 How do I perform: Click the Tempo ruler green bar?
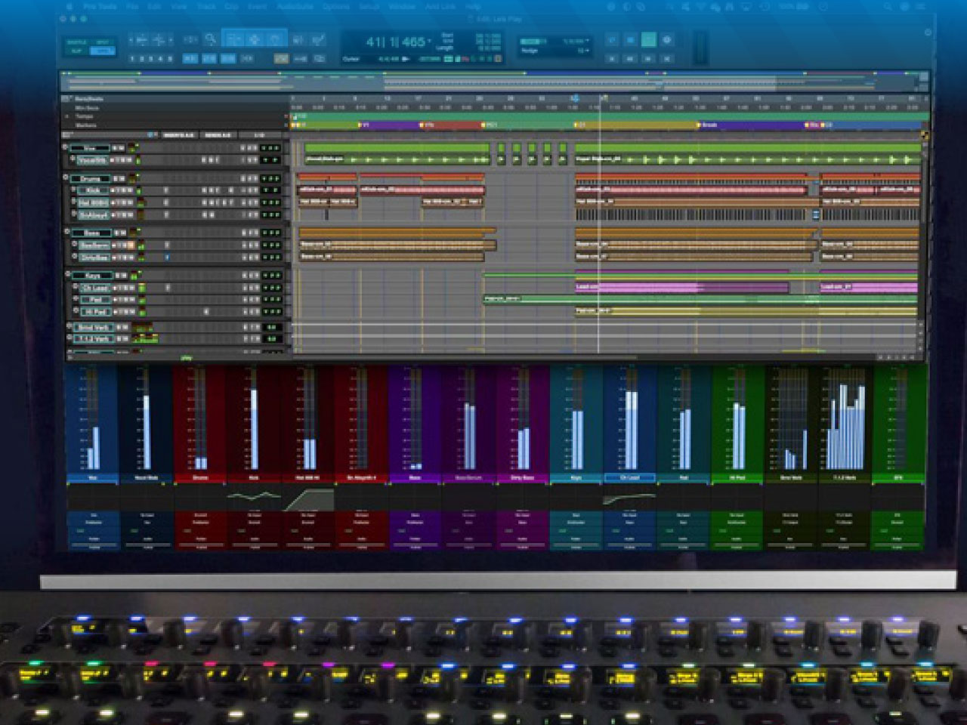(604, 116)
